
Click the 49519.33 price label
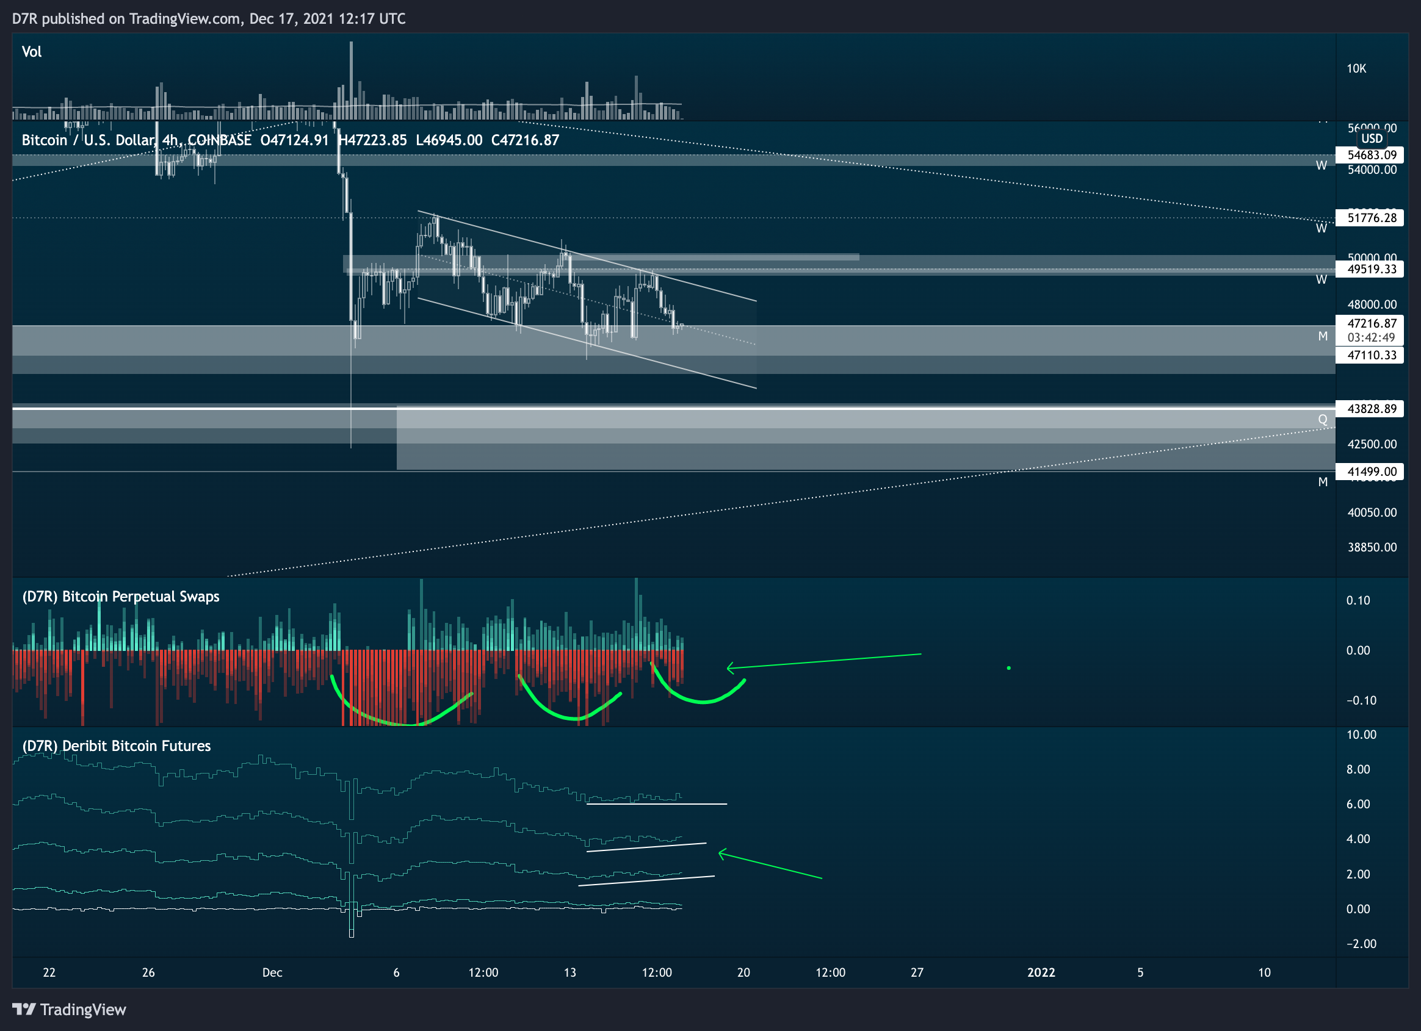pos(1372,269)
